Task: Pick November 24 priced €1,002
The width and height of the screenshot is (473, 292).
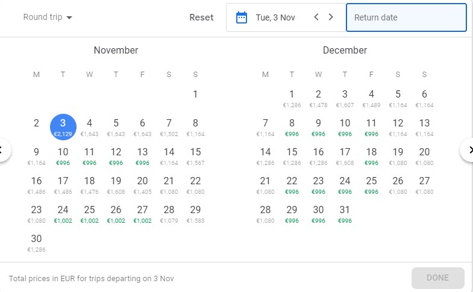Action: pos(63,213)
